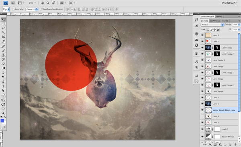Image resolution: width=241 pixels, height=147 pixels.
Task: Open the Essentials workspace switcher
Action: [229, 3]
